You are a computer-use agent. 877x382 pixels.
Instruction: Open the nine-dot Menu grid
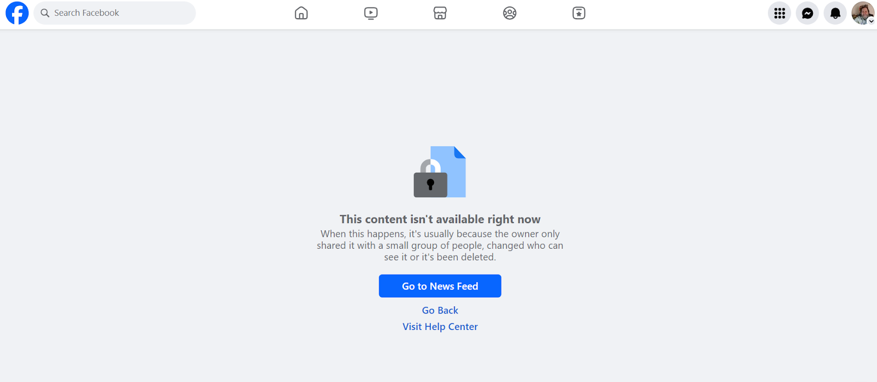click(x=779, y=13)
